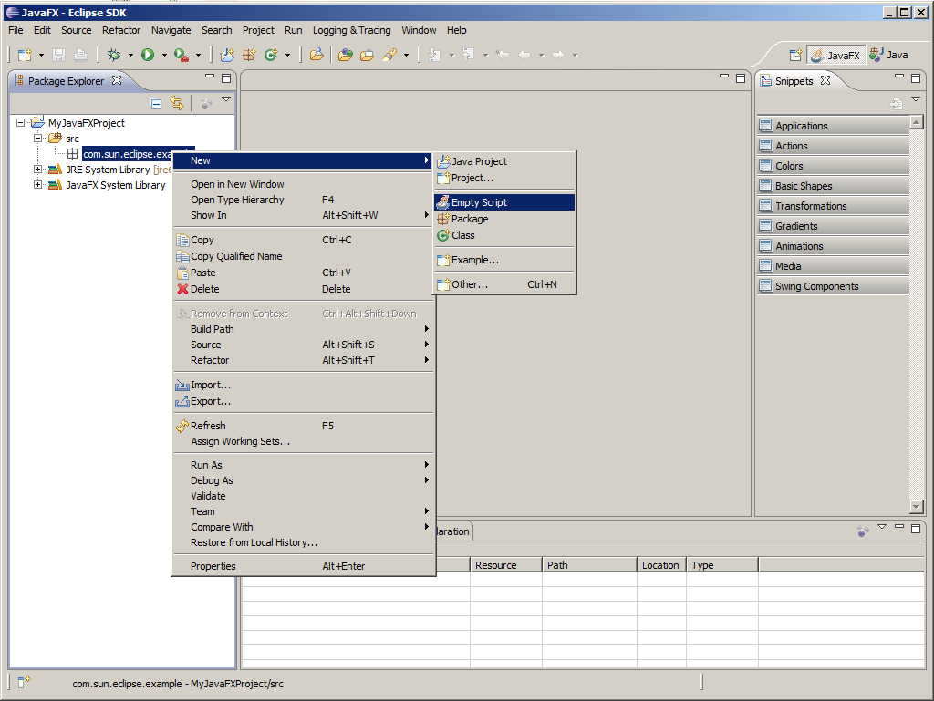Click the Debug bug icon in toolbar

tap(114, 56)
